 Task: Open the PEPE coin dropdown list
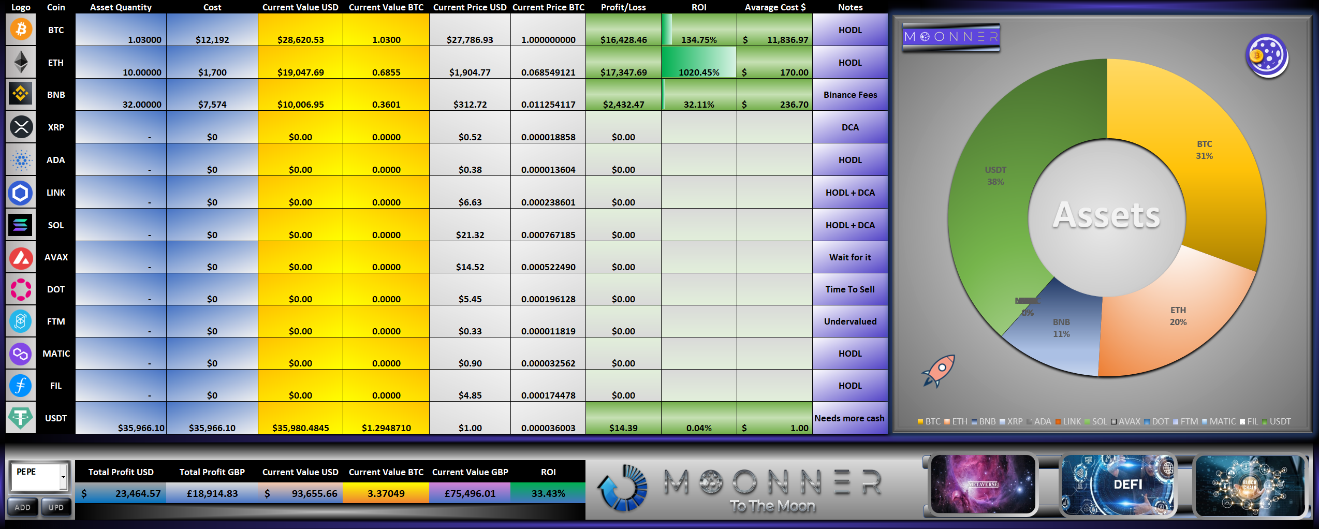(x=63, y=476)
